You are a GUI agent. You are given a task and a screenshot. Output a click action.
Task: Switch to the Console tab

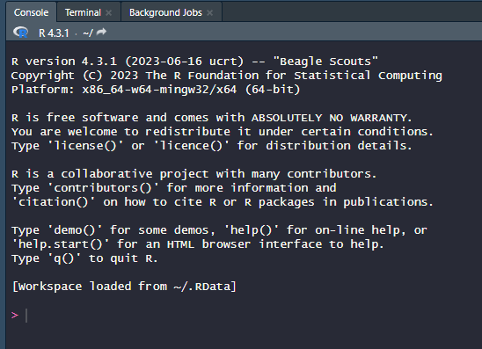coord(31,12)
